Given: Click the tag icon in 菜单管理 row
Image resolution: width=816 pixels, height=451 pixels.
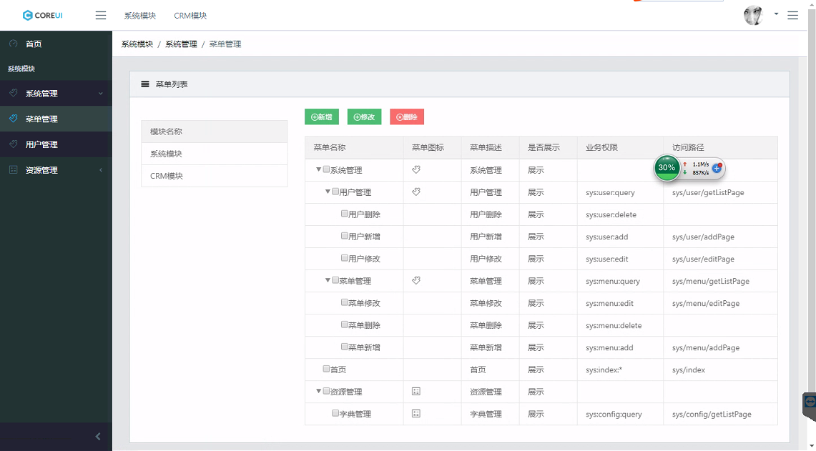Looking at the screenshot, I should point(416,281).
